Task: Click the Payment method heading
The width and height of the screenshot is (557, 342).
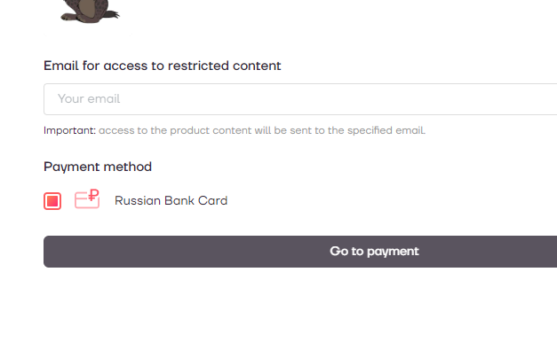Action: coord(98,167)
